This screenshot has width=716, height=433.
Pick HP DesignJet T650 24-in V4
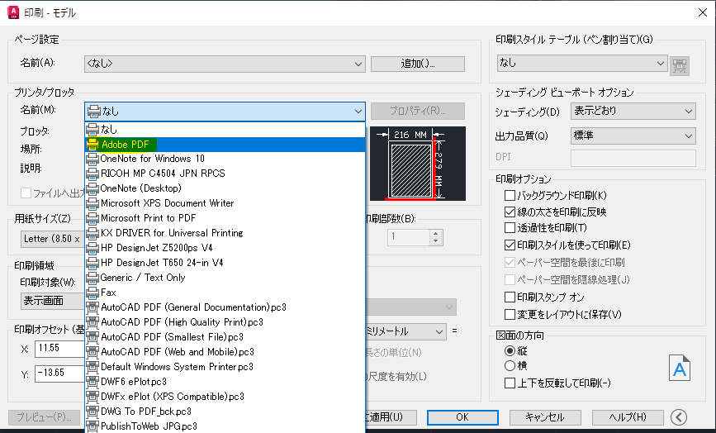click(225, 263)
